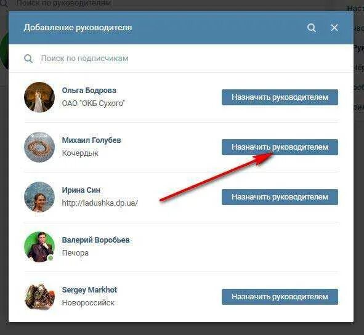Open Валерий Воробьев's profile picture

pyautogui.click(x=39, y=247)
